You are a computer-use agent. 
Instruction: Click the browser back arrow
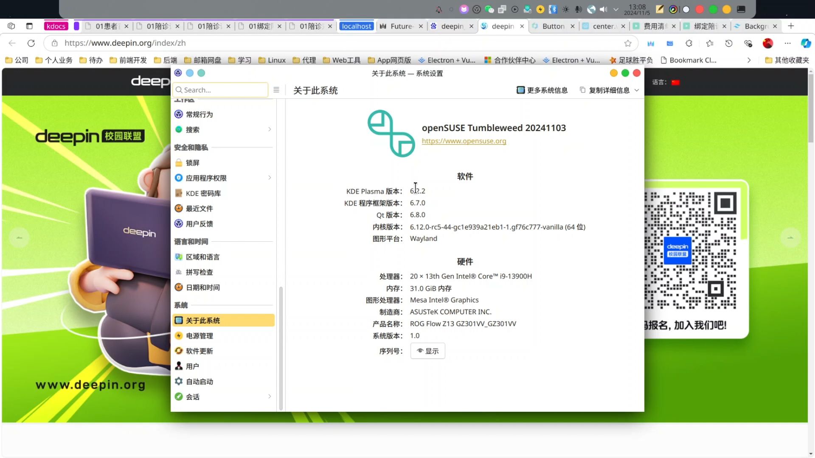(x=12, y=43)
